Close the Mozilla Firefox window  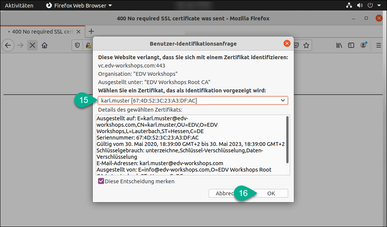[379, 18]
